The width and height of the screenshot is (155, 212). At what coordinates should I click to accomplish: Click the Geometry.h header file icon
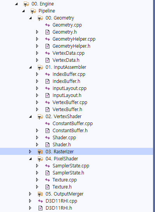pyautogui.click(x=48, y=32)
